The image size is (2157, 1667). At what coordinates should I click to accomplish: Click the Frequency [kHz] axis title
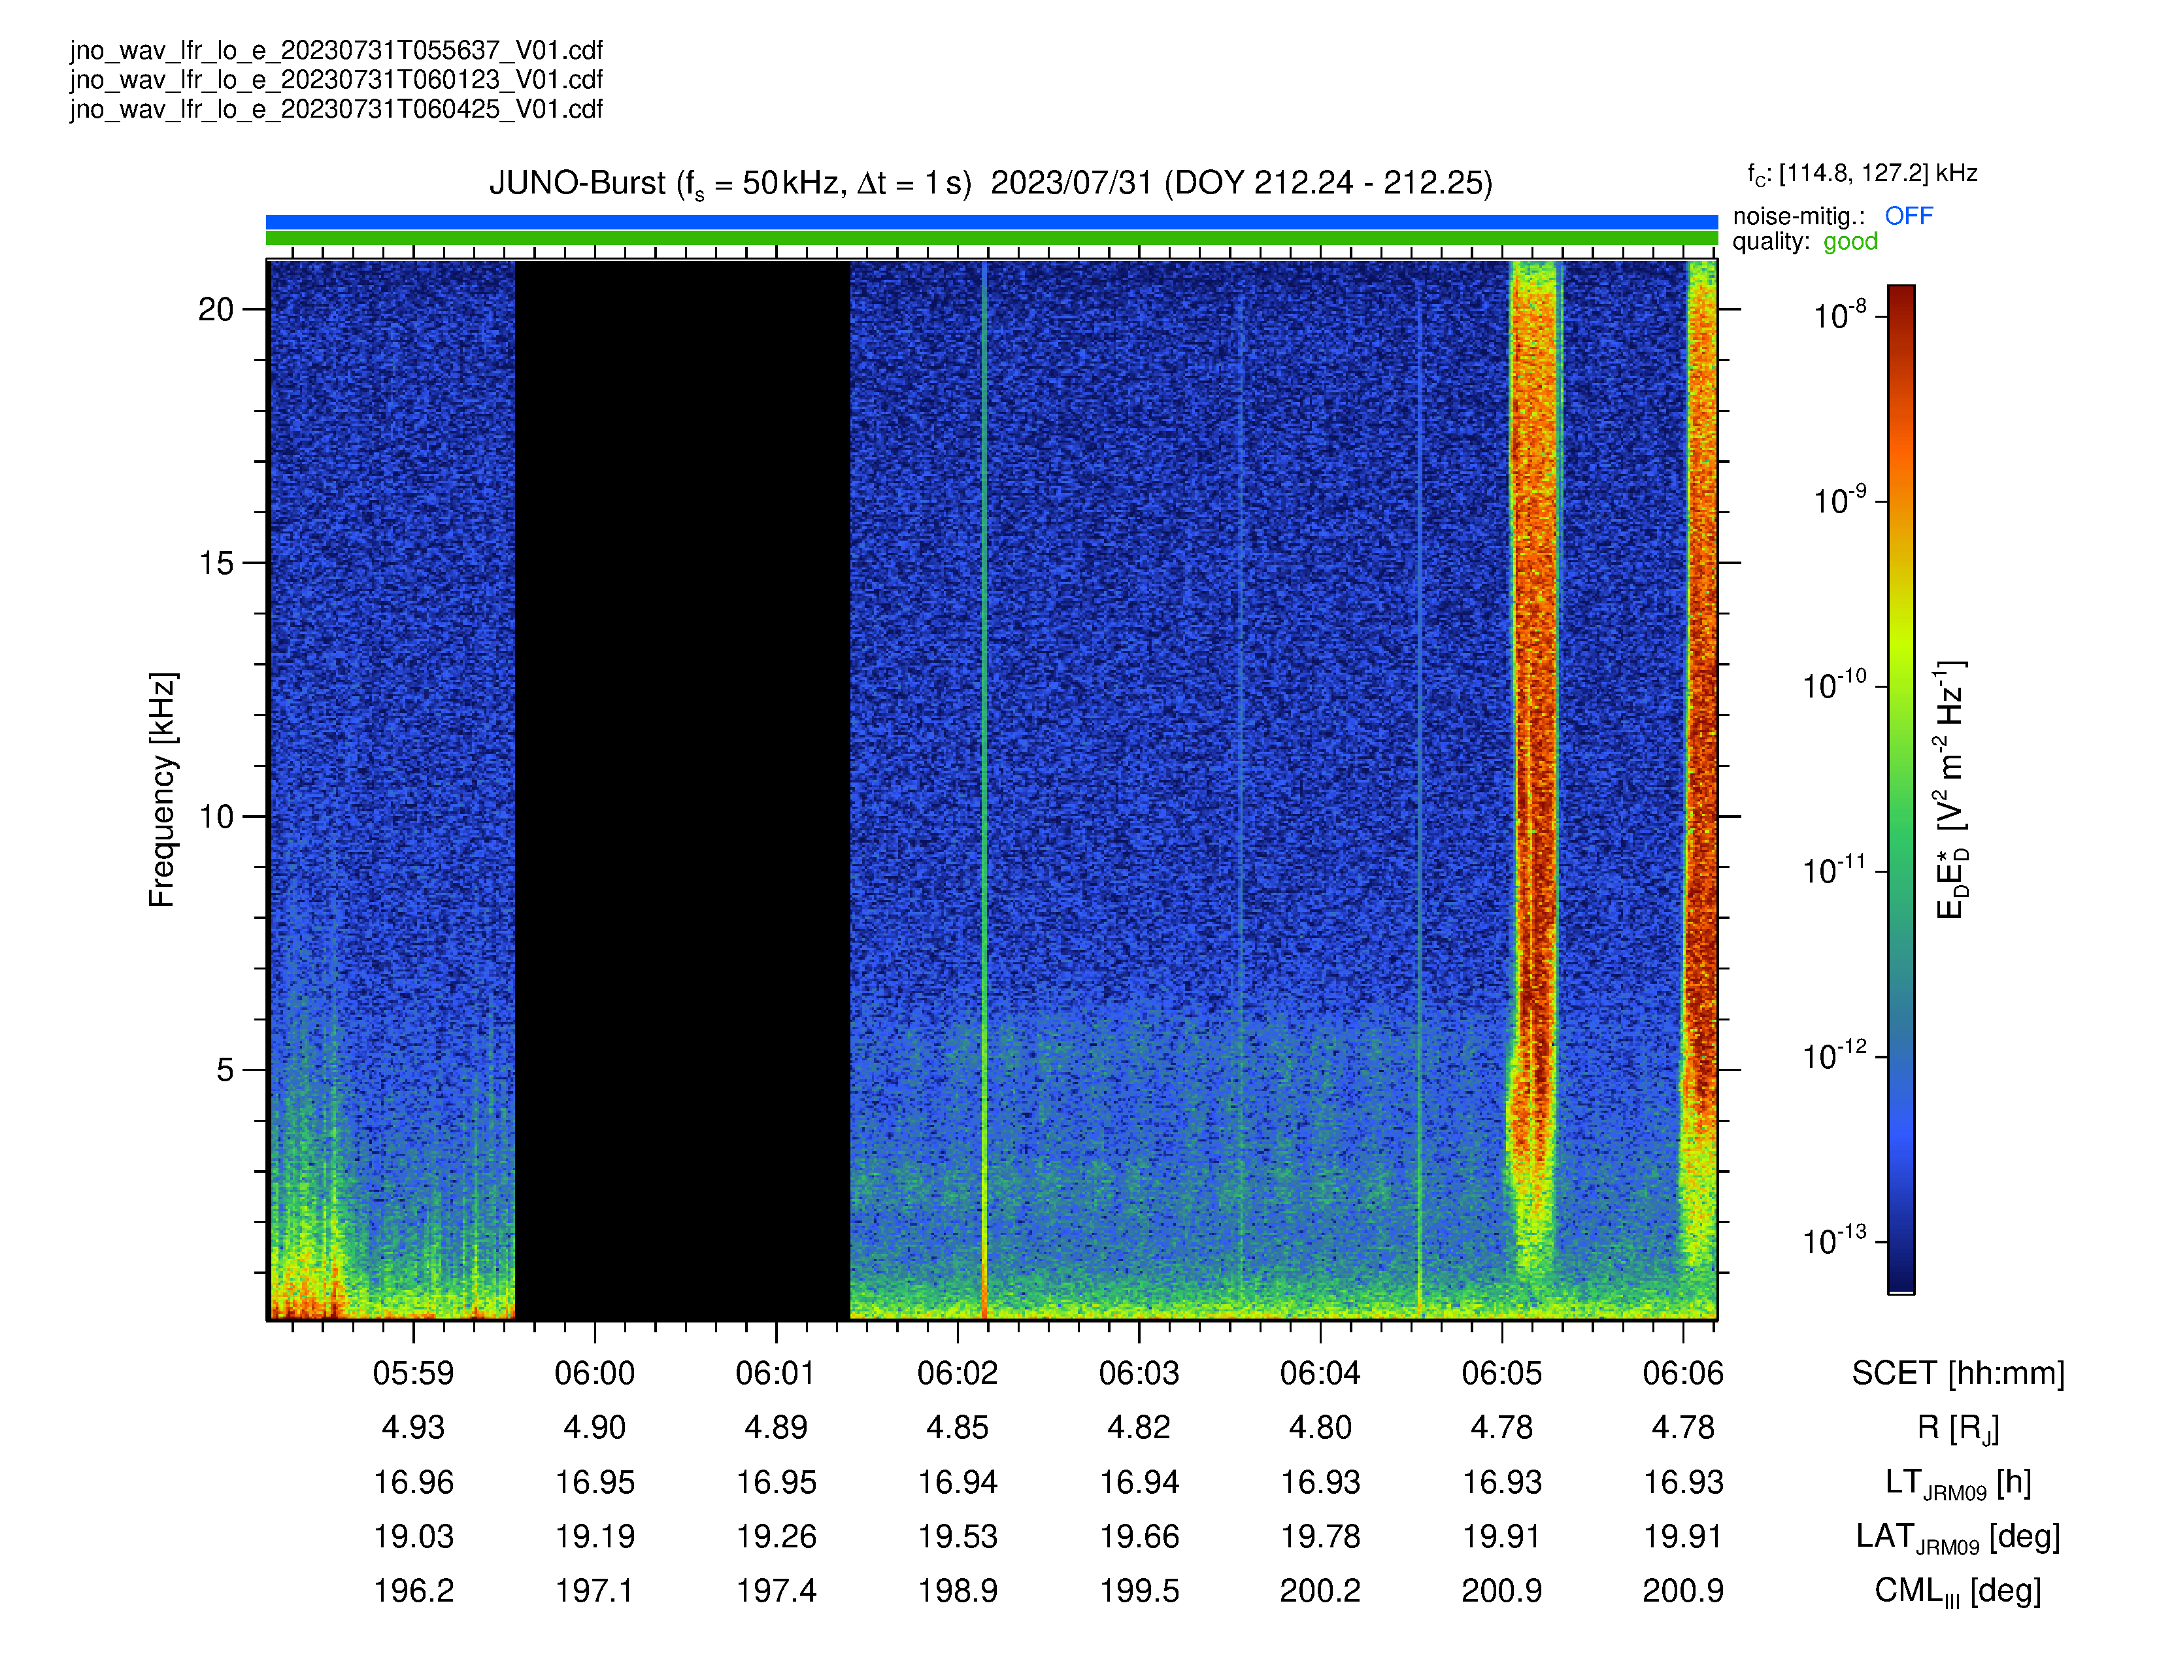(162, 790)
